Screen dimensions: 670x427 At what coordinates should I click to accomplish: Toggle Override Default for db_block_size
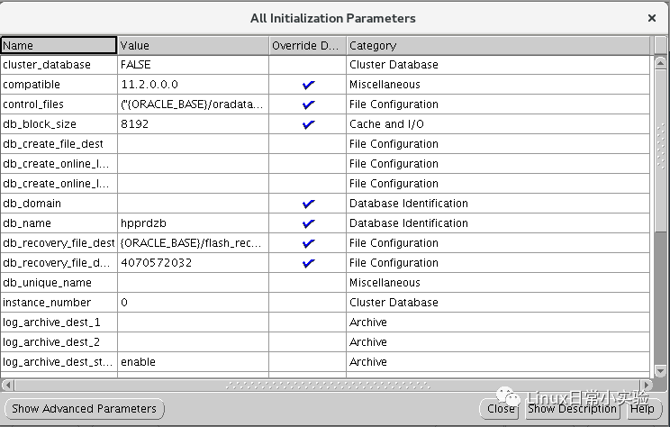309,124
